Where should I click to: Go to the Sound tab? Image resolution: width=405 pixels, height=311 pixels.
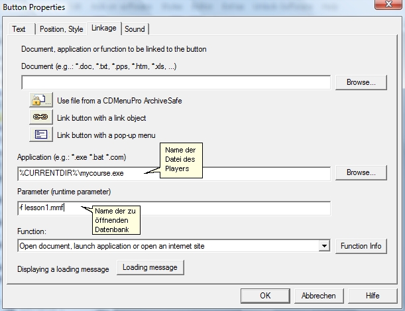135,29
